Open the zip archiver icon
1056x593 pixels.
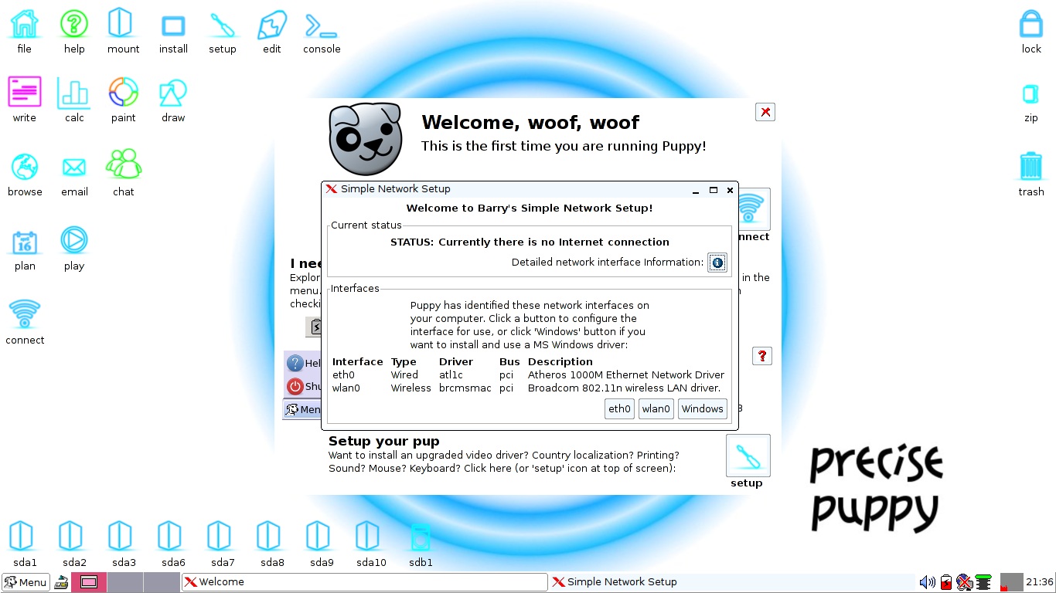click(1030, 94)
